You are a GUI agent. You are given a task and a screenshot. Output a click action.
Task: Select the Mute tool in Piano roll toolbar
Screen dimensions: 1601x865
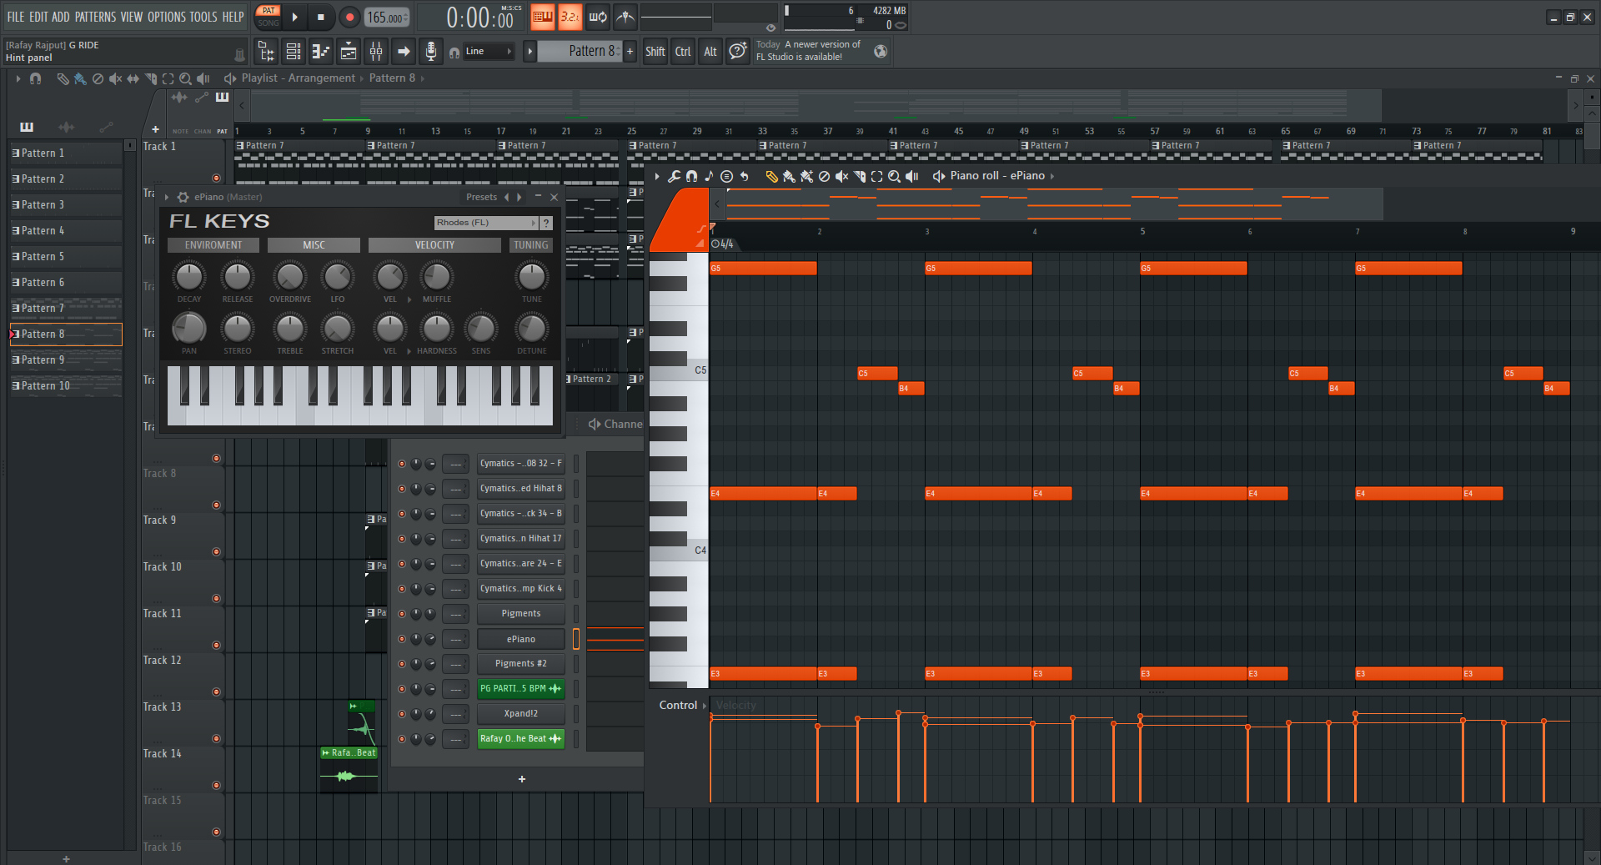click(841, 176)
